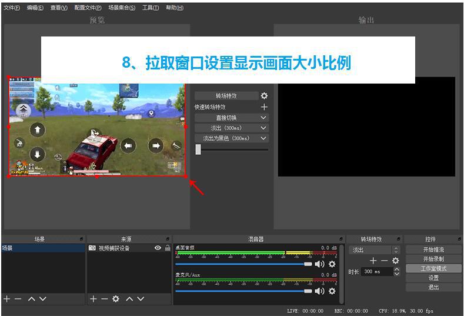Open the 配置文件(P) menu
This screenshot has width=464, height=316.
pyautogui.click(x=88, y=8)
